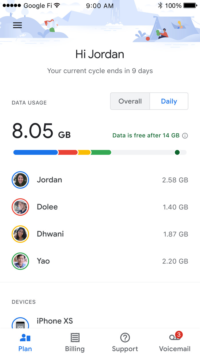
Task: Tap Jordan's profile avatar
Action: pyautogui.click(x=20, y=180)
